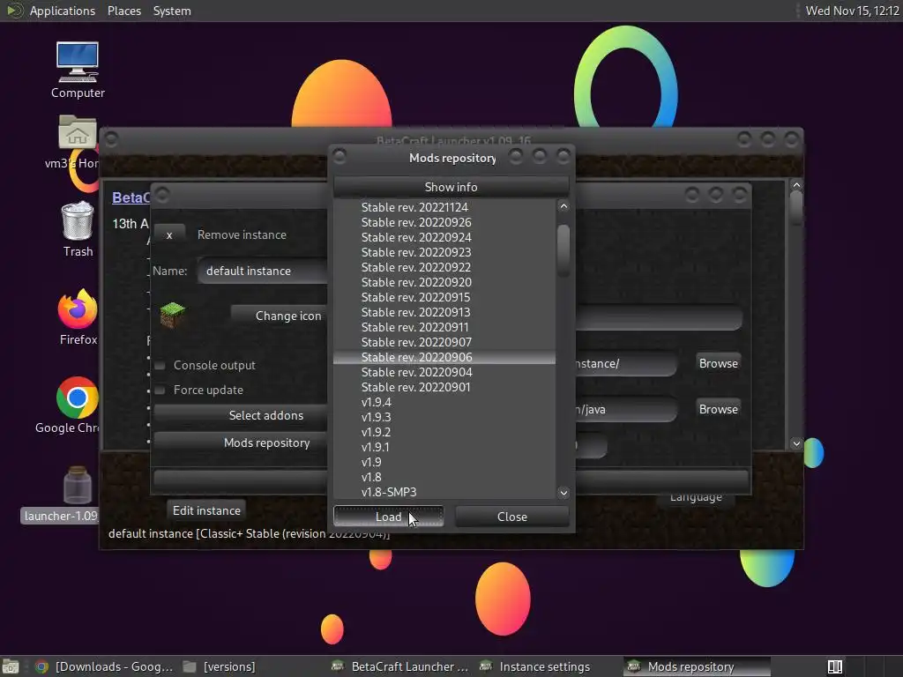Click the Select addons button
The height and width of the screenshot is (677, 903).
241,416
